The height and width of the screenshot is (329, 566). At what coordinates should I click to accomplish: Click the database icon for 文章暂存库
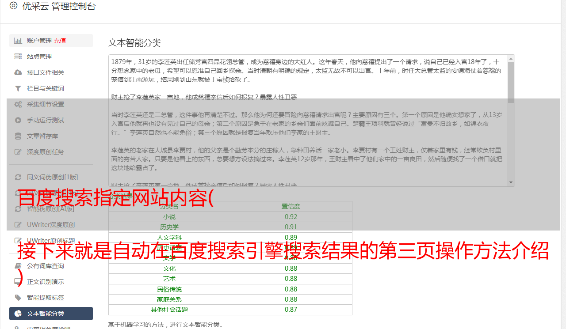pyautogui.click(x=18, y=136)
